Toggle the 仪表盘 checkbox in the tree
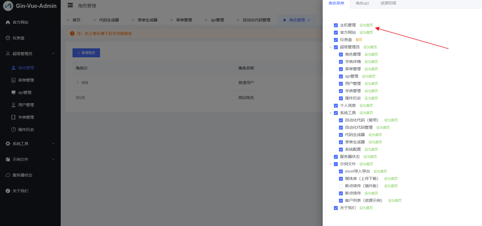The height and width of the screenshot is (226, 482). [x=336, y=40]
